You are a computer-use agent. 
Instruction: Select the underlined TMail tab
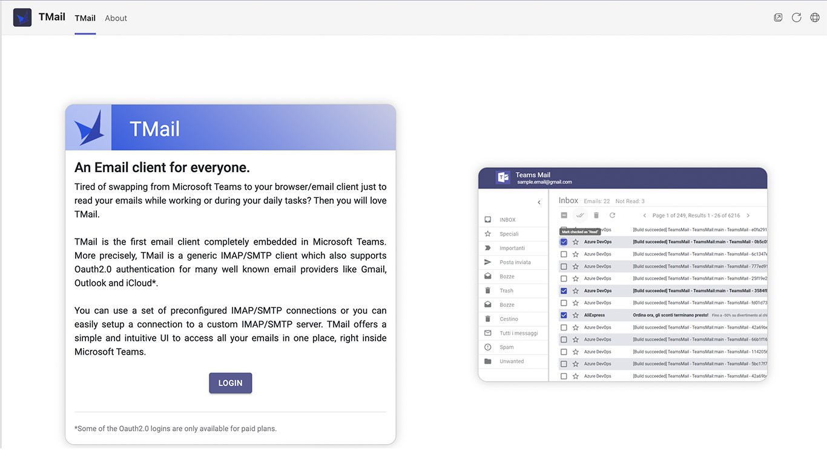coord(85,18)
